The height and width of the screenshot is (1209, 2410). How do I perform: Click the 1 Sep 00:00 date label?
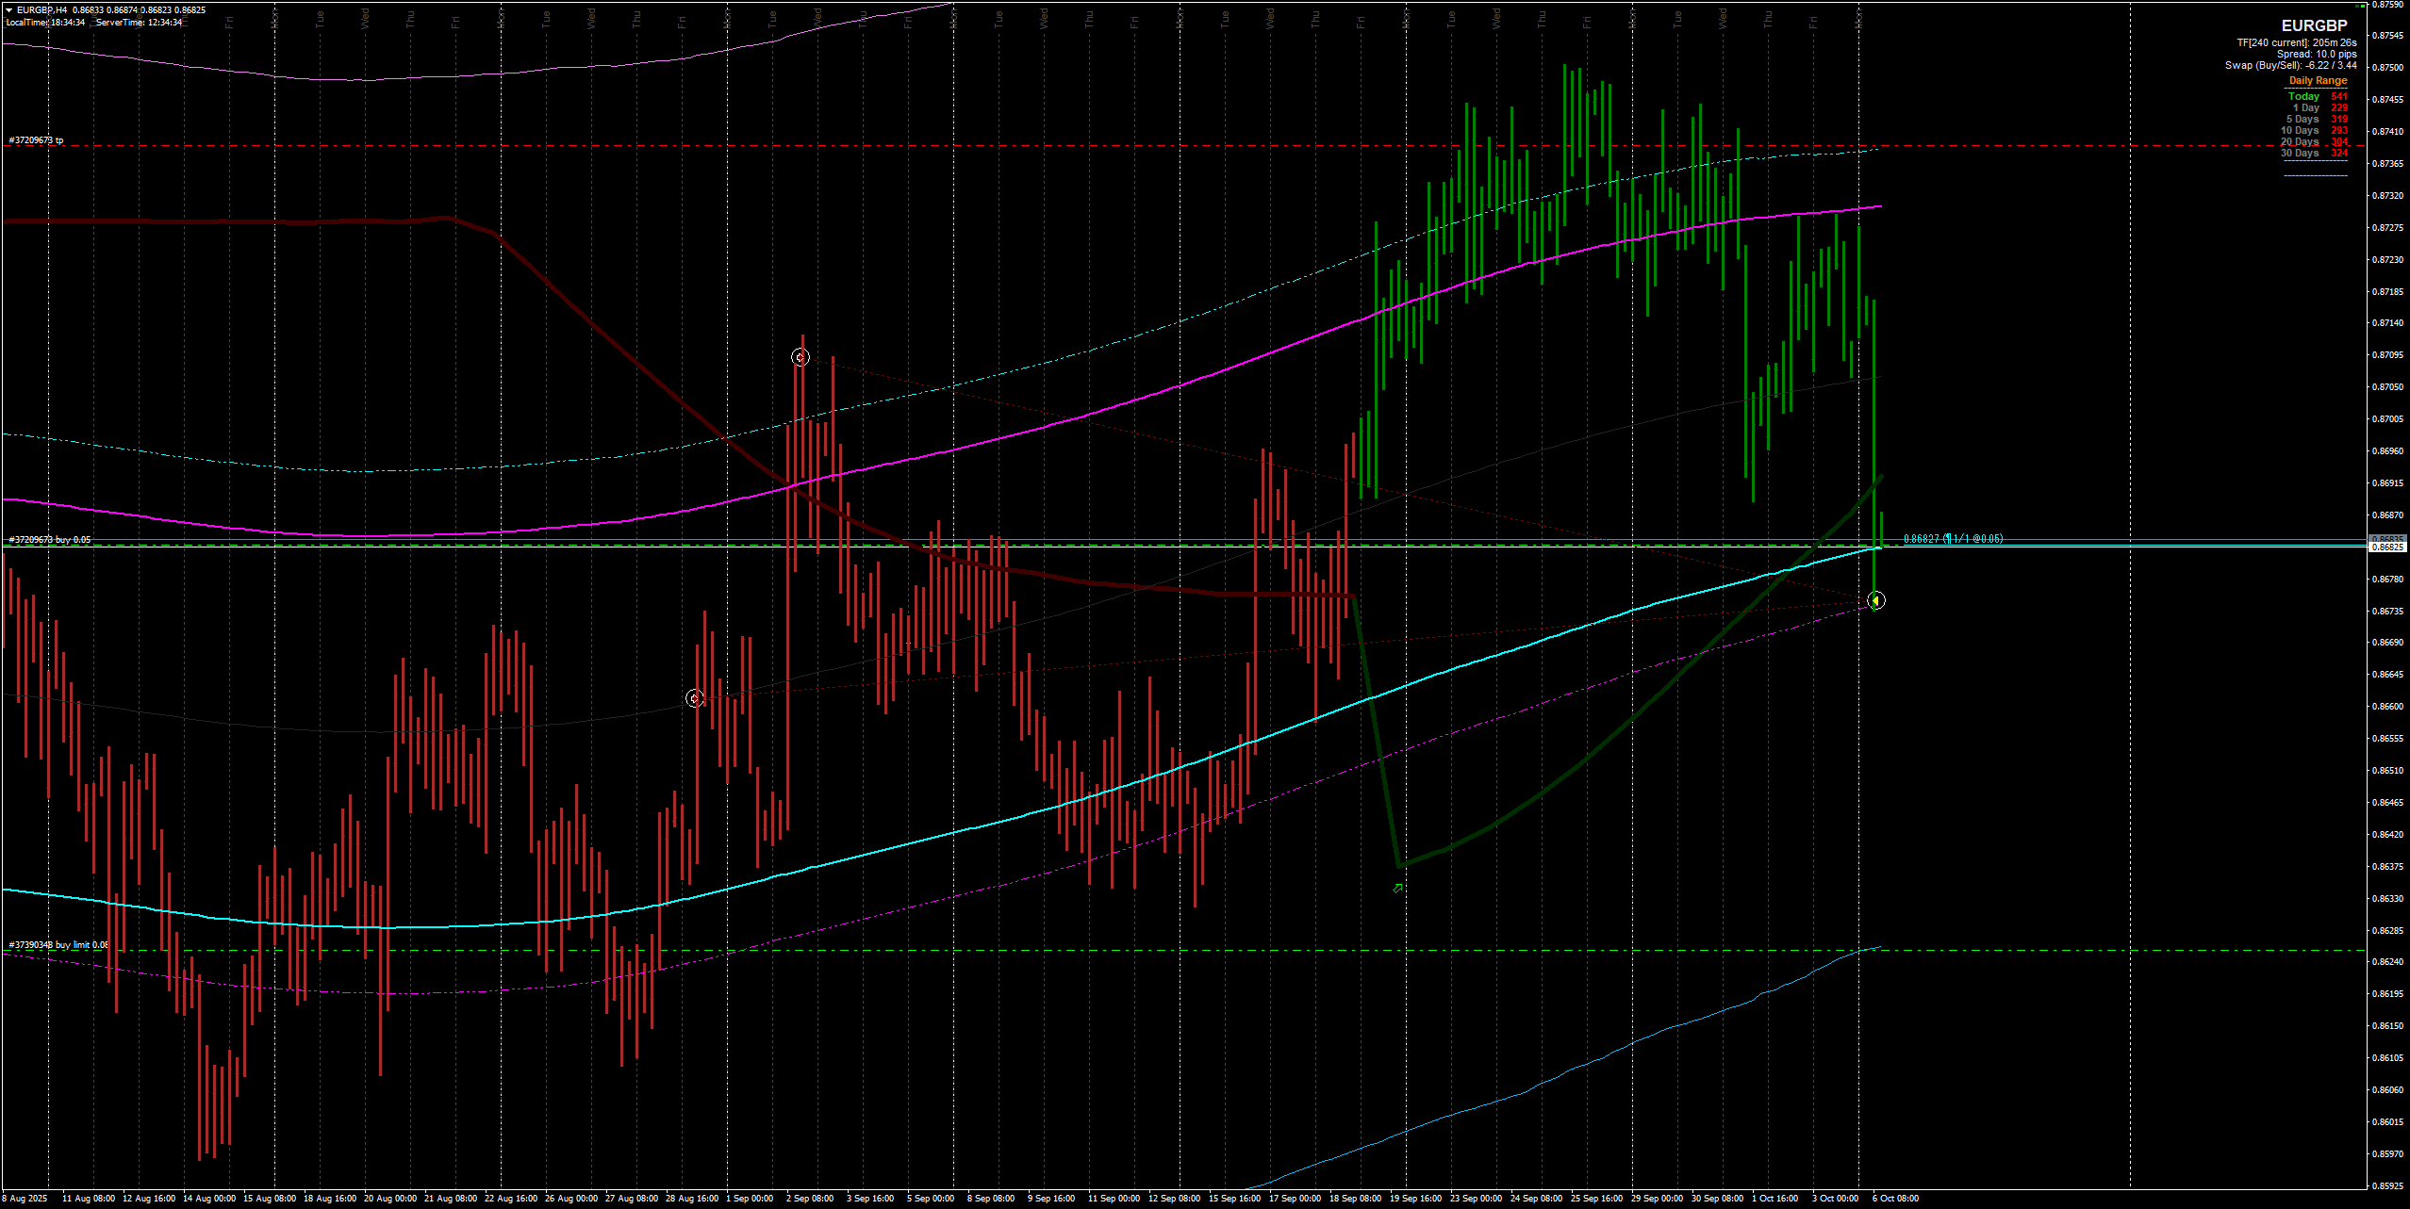pos(750,1199)
